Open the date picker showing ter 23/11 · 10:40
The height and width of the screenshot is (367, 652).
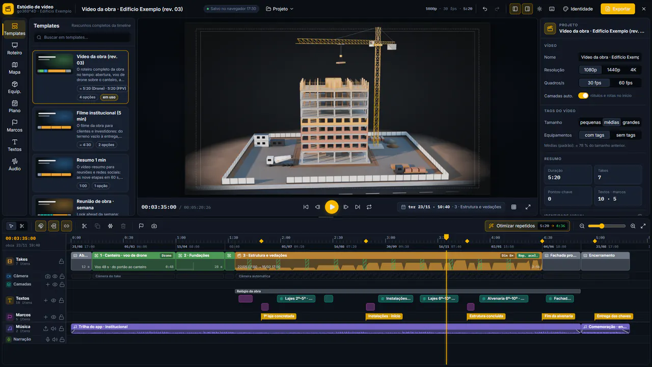[451, 207]
